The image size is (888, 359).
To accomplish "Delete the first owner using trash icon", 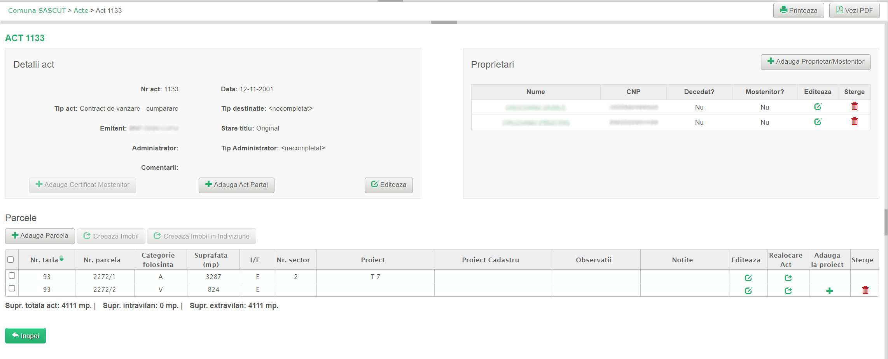I will tap(854, 106).
